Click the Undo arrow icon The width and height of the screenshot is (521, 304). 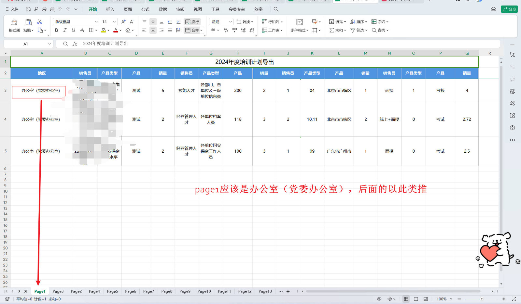tap(60, 9)
